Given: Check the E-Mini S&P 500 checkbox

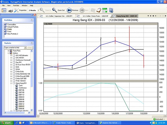Looking at the screenshot, I should [x=14, y=79].
